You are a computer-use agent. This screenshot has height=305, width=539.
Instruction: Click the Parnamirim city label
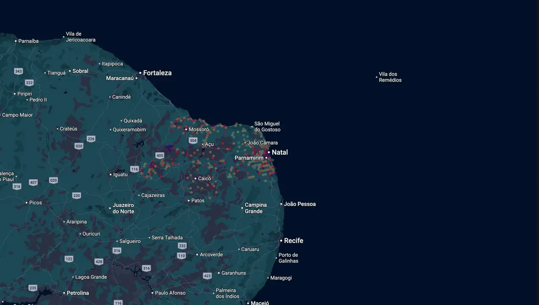249,158
